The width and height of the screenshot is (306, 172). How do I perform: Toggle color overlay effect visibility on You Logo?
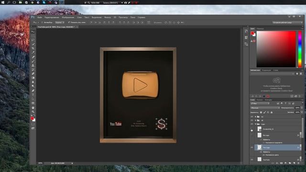point(263,155)
